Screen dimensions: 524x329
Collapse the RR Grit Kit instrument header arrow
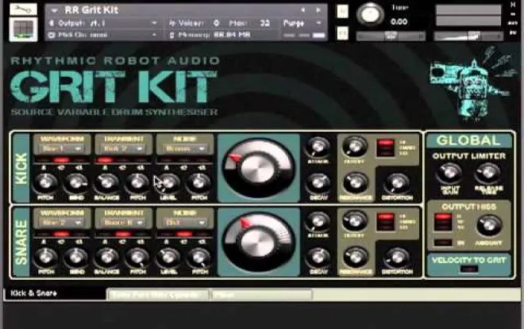point(54,10)
